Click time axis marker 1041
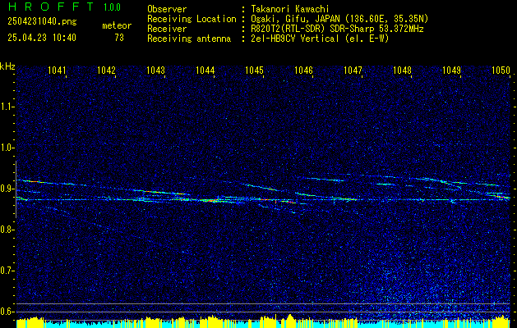517x328 pixels. click(x=57, y=70)
